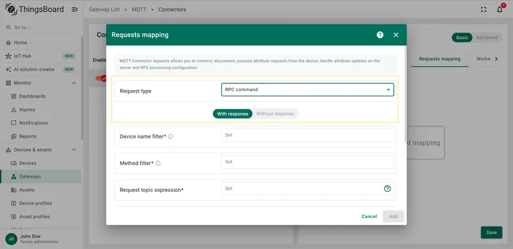Viewport: 513px width, 249px height.
Task: Click the Alarms warning icon
Action: click(x=13, y=110)
